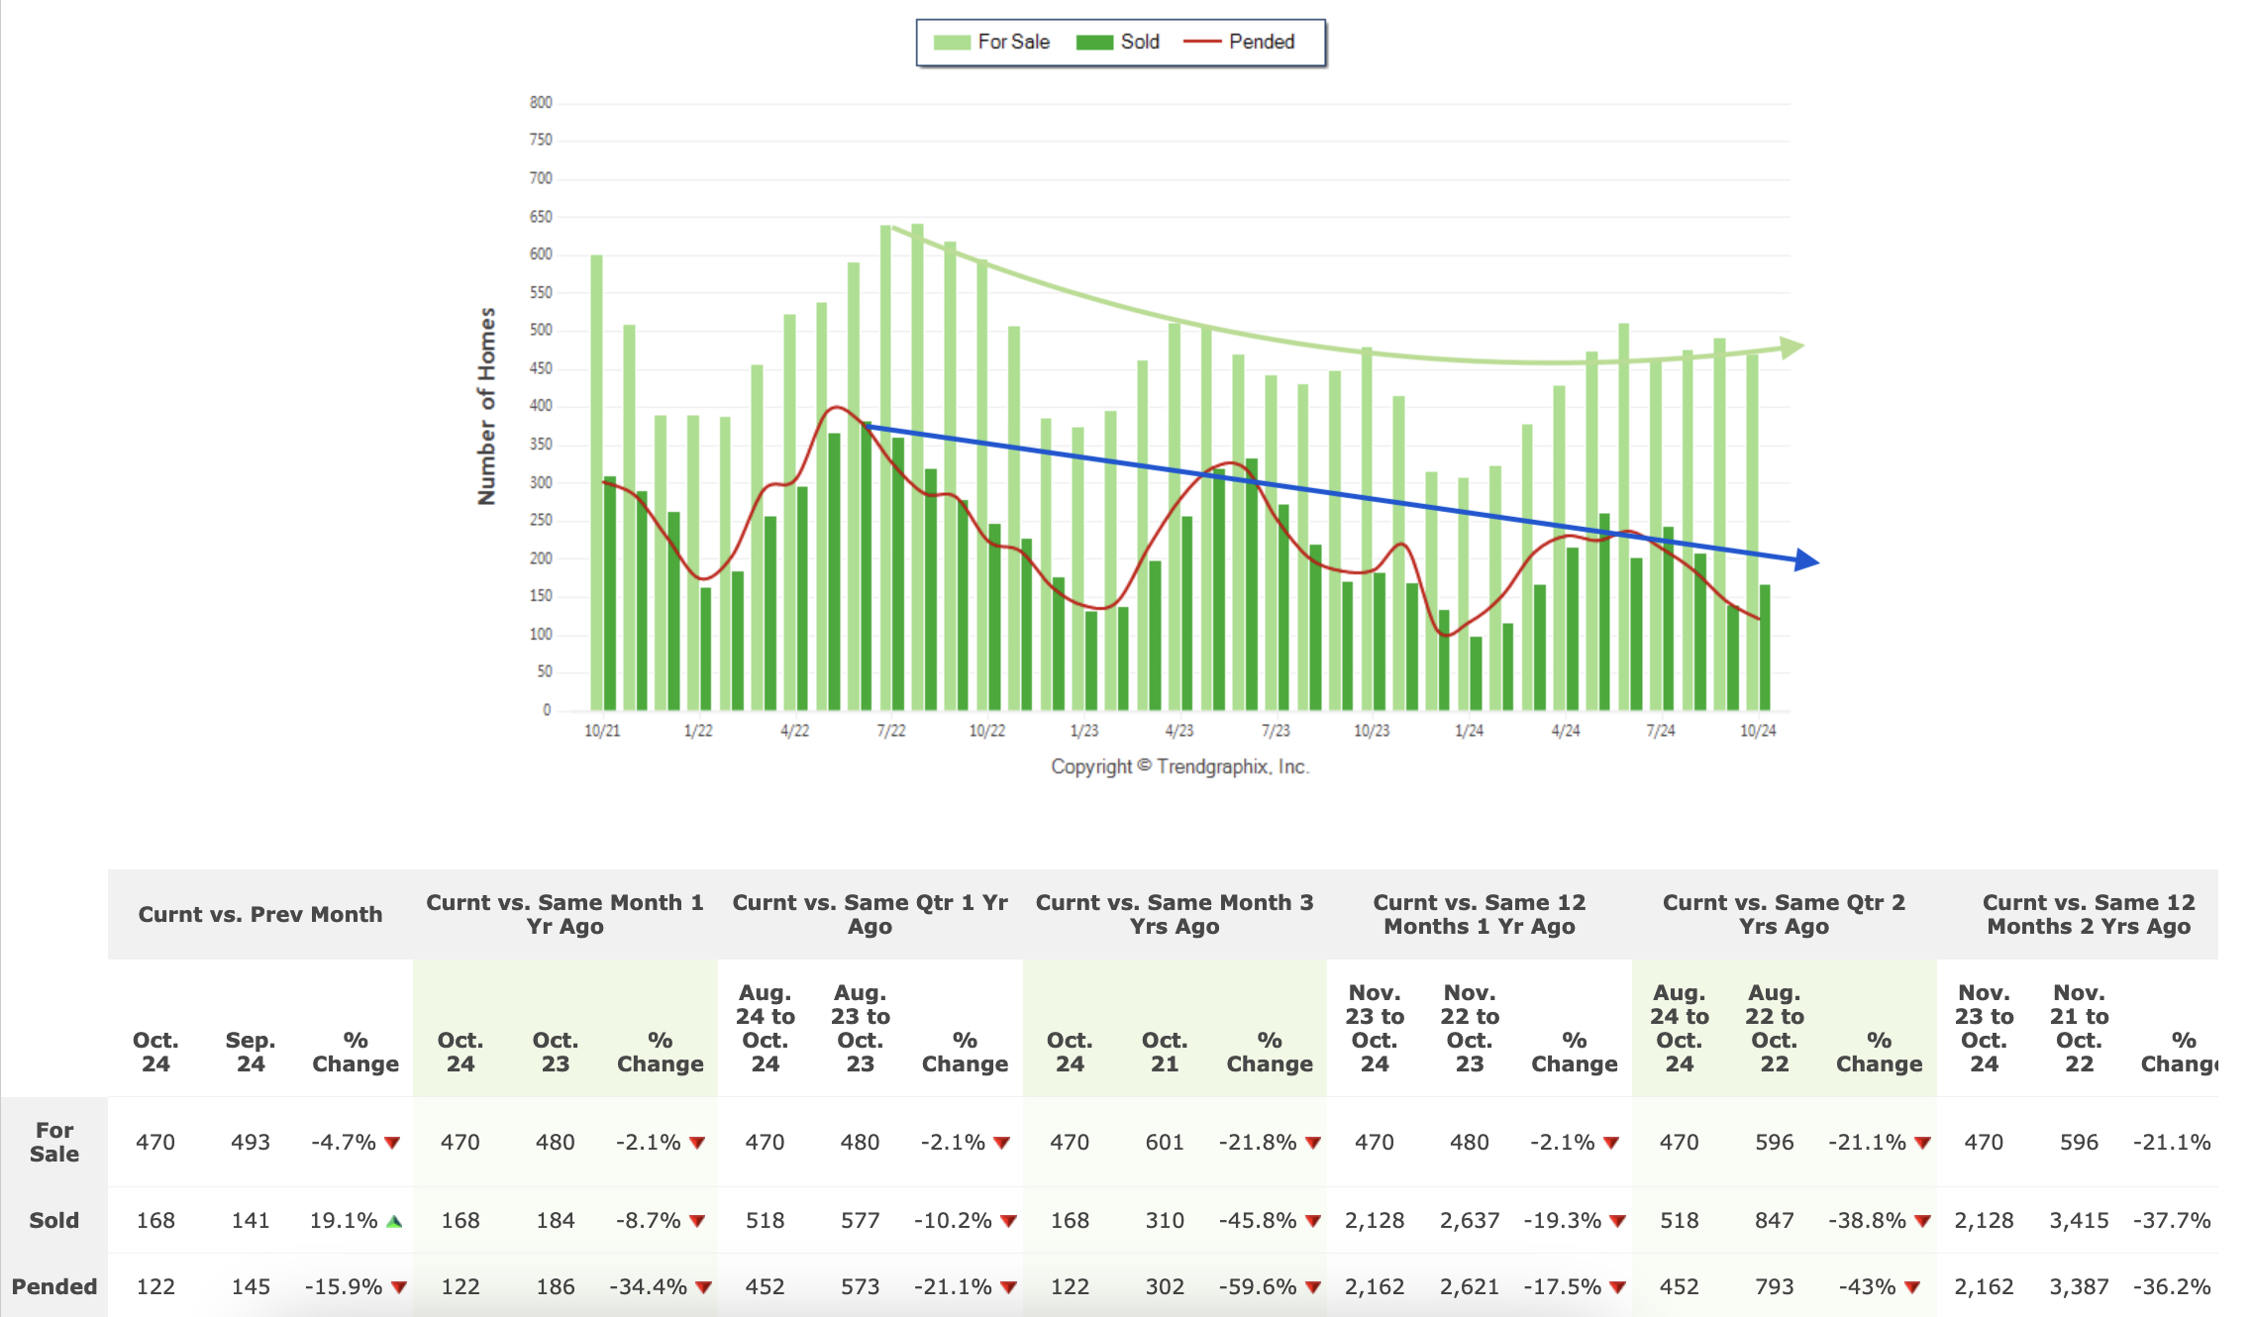
Task: Select Curnt vs. Same Qtr 1 Yr Ago header
Action: click(870, 914)
